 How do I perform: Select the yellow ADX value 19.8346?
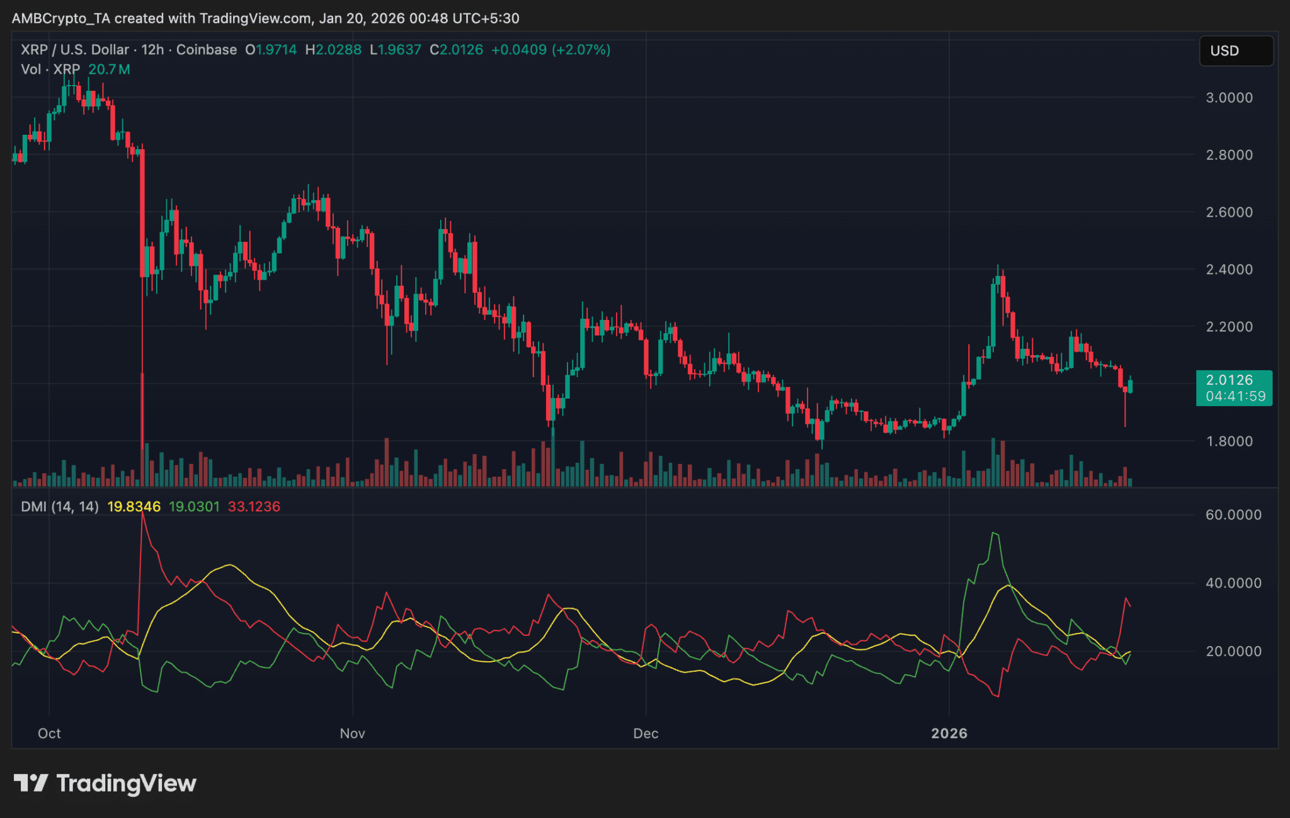point(134,506)
